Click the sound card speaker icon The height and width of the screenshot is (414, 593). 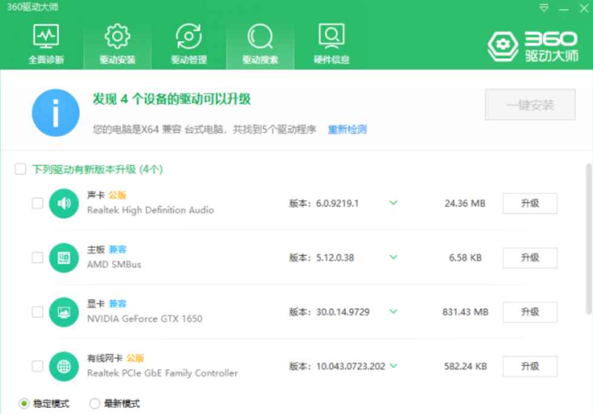click(x=63, y=203)
